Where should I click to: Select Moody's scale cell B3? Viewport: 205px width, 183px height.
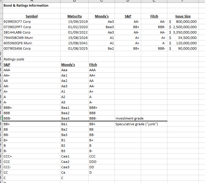pos(75,151)
